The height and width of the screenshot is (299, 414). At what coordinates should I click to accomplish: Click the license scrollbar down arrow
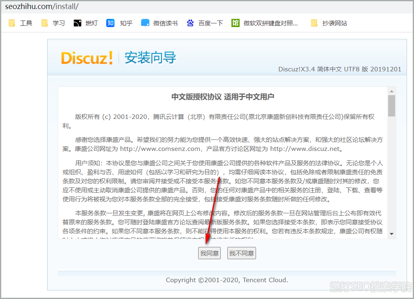(x=391, y=234)
